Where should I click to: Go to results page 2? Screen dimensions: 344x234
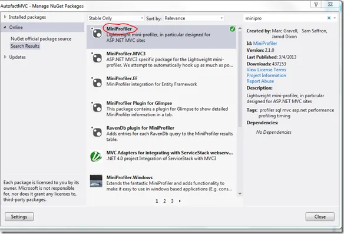[164, 201]
